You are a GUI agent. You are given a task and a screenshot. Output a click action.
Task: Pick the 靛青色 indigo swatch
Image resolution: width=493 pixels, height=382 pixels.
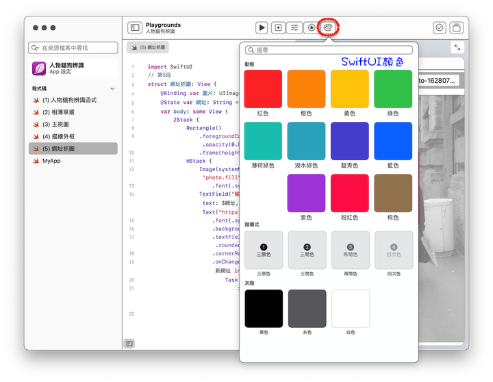pos(350,141)
